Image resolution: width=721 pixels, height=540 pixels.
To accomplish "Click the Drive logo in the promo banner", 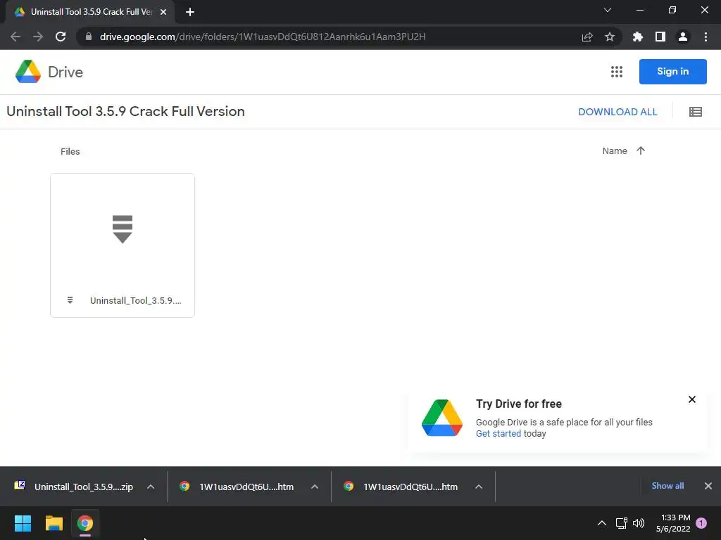I will point(442,418).
